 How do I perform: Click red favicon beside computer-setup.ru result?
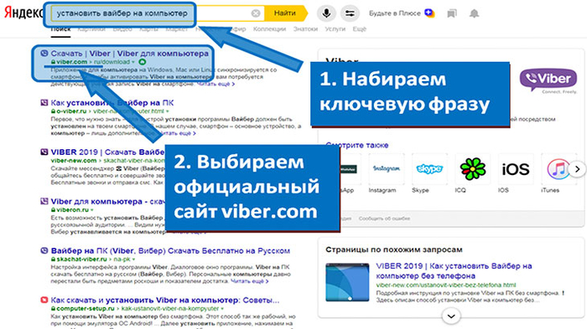point(44,300)
